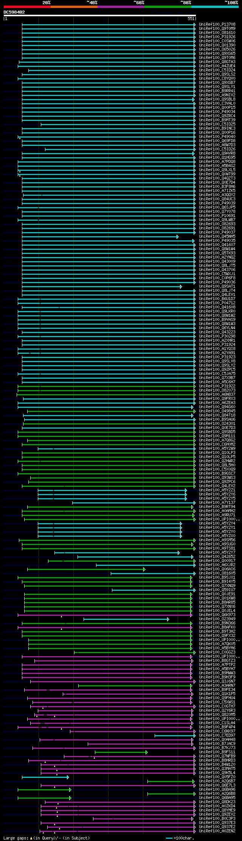The width and height of the screenshot is (242, 841).
Task: Select the UniRef100_P49034 label
Action: [217, 112]
